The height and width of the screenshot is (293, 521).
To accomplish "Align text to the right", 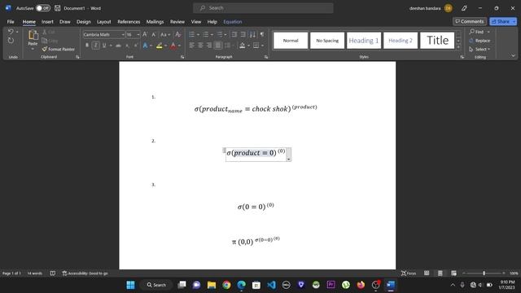I will (x=209, y=46).
